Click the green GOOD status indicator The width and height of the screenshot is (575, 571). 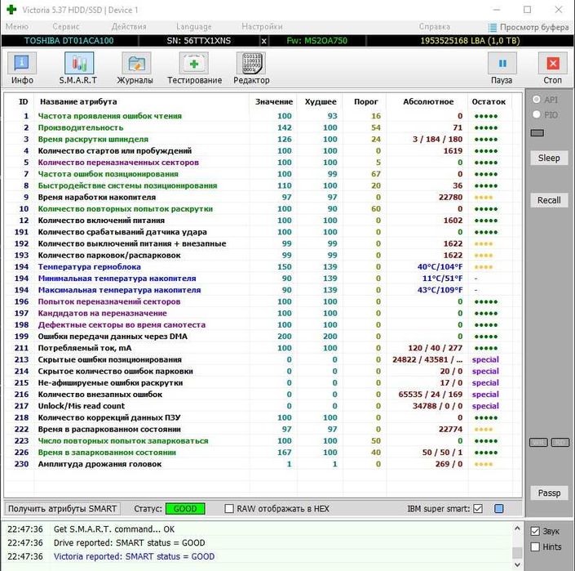[185, 509]
